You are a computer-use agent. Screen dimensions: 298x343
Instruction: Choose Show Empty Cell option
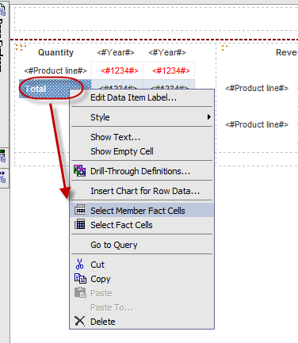(x=142, y=151)
